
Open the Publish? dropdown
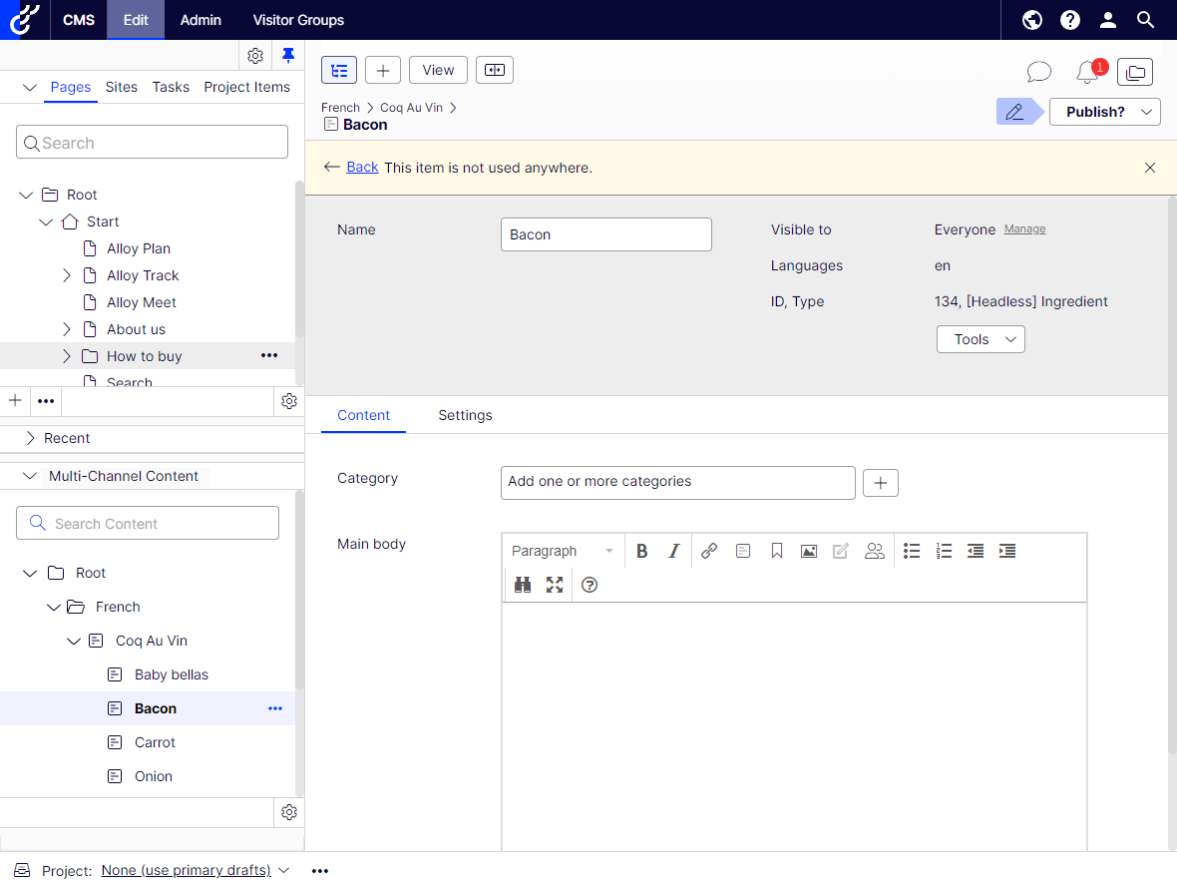tap(1104, 112)
